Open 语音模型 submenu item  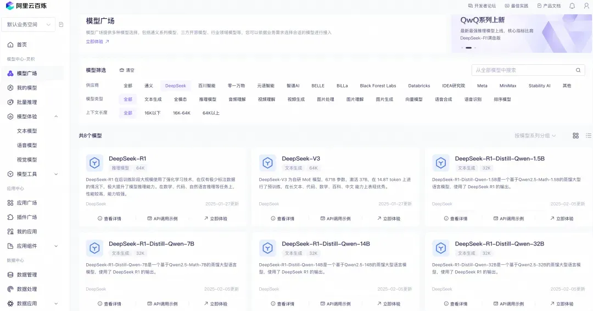pyautogui.click(x=27, y=145)
